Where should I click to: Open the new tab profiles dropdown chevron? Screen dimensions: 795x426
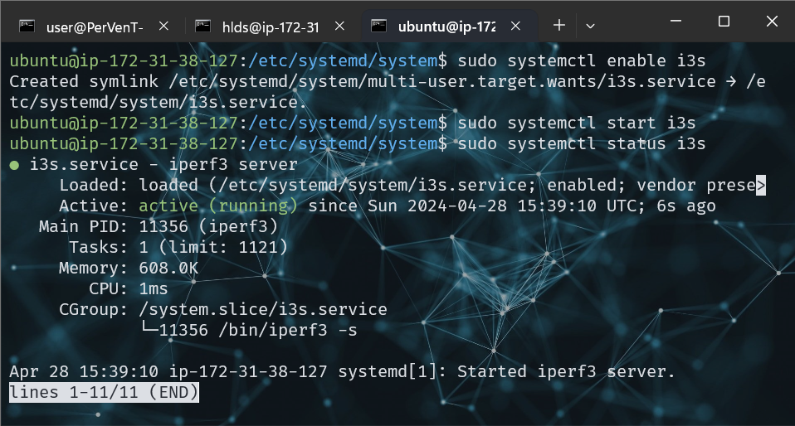pyautogui.click(x=590, y=26)
